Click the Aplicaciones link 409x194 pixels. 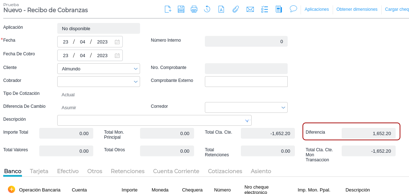[x=316, y=9]
